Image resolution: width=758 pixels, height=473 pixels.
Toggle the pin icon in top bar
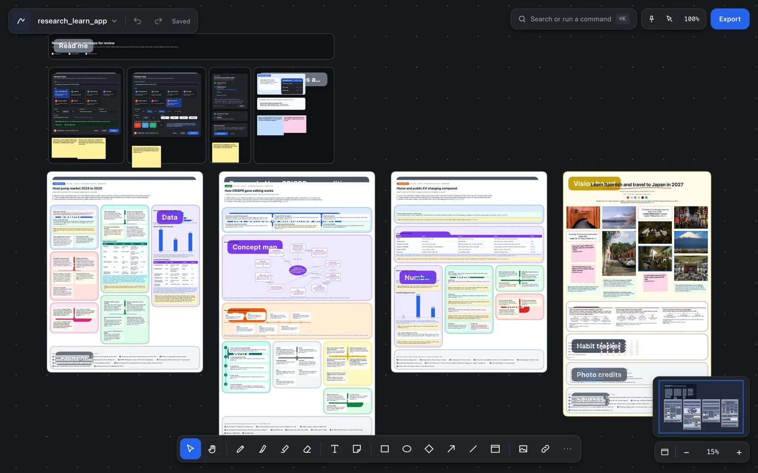click(652, 19)
